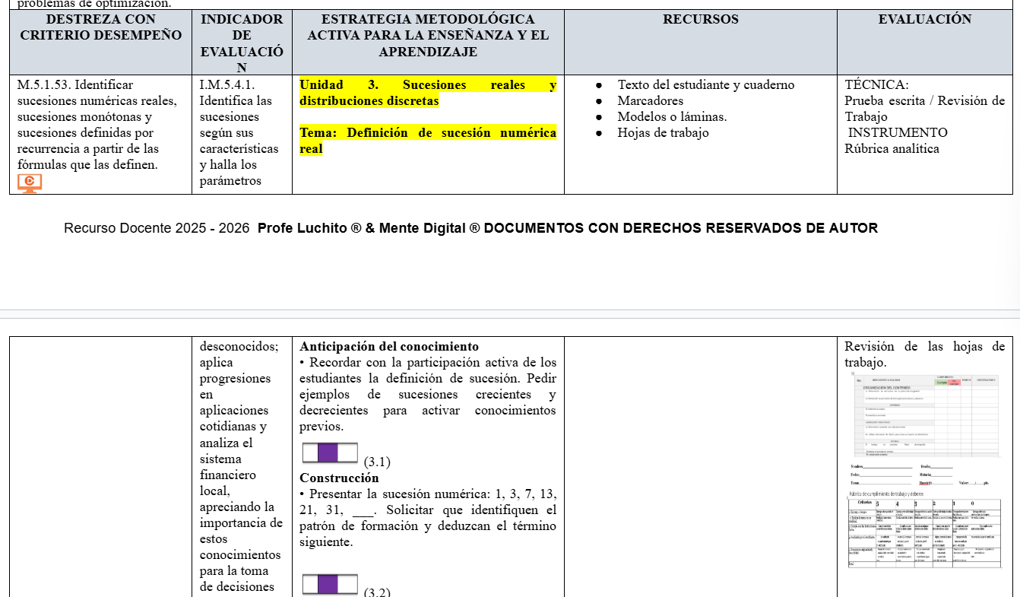Image resolution: width=1020 pixels, height=597 pixels.
Task: Select the text 'Rúbrica analítica'
Action: [x=892, y=149]
